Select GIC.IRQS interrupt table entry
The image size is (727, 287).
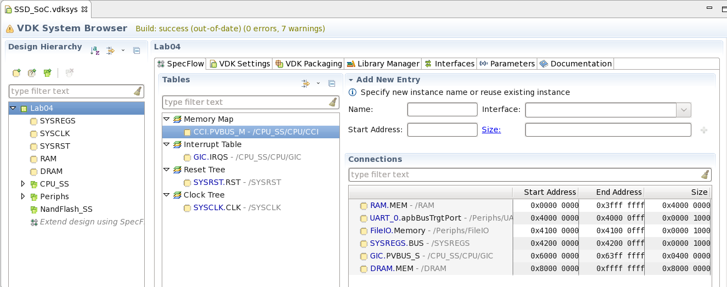point(247,157)
